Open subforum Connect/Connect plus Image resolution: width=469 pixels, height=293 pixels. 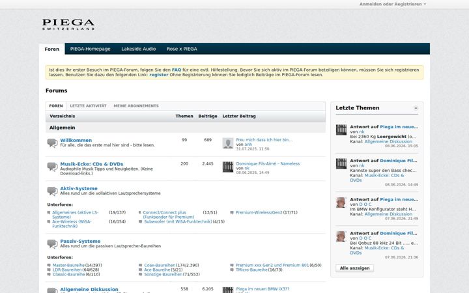(x=169, y=215)
